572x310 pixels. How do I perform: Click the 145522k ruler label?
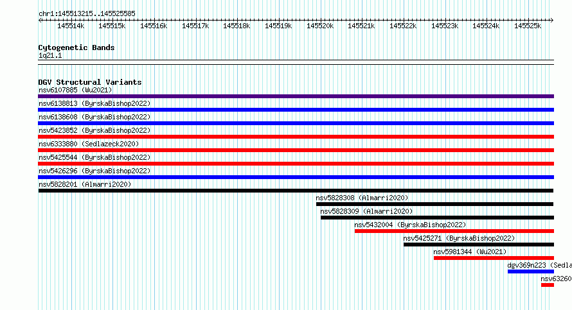coord(403,26)
